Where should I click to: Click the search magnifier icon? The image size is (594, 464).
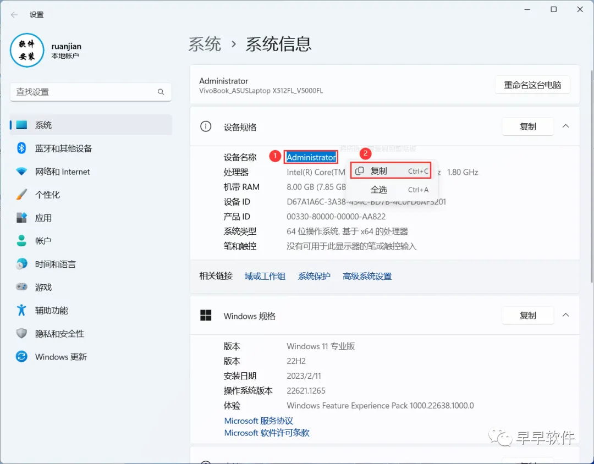(x=161, y=92)
